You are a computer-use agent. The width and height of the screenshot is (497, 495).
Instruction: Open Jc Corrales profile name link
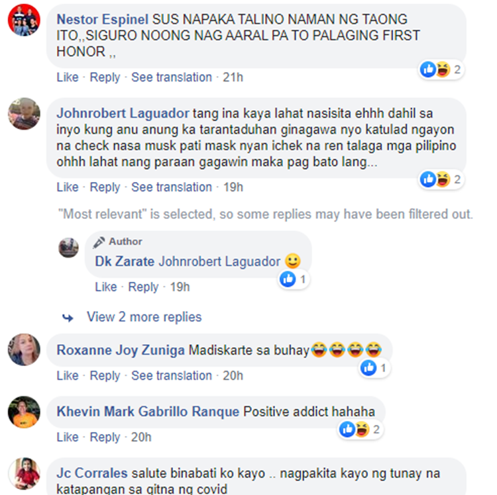(92, 473)
